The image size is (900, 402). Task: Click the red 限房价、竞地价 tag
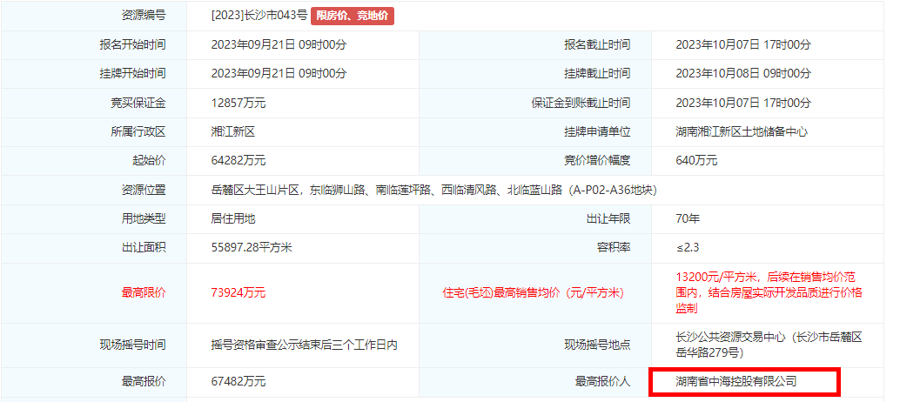click(x=353, y=16)
